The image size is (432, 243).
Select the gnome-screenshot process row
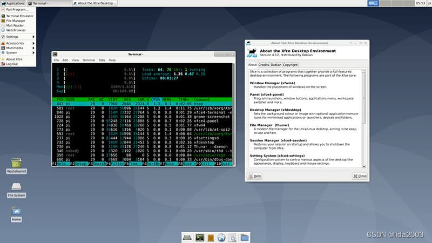click(x=142, y=117)
